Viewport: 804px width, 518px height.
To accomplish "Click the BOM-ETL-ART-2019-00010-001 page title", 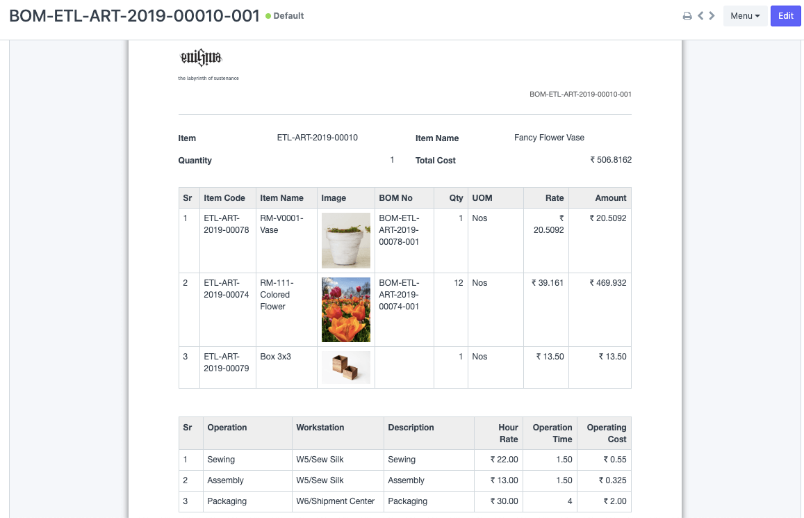I will 135,16.
